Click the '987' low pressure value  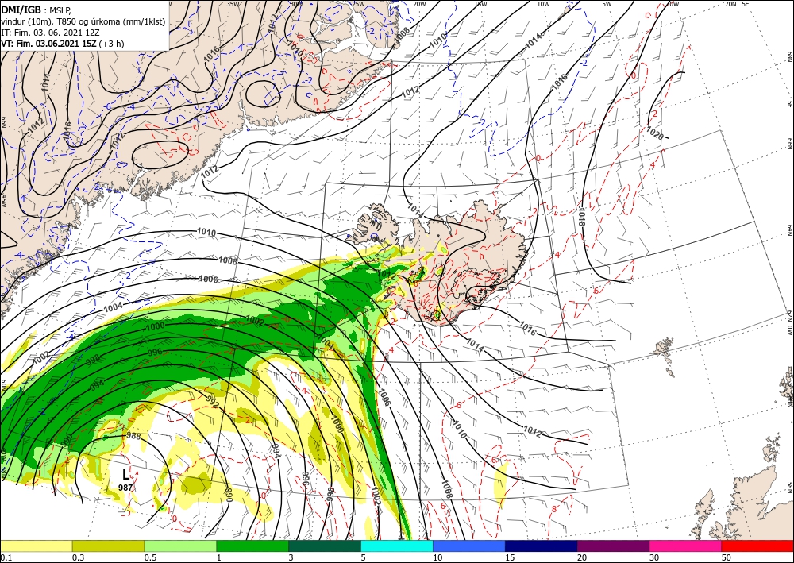(125, 488)
